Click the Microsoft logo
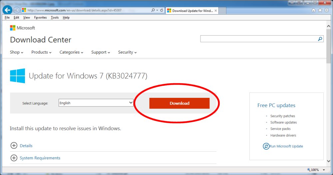 tap(23, 28)
